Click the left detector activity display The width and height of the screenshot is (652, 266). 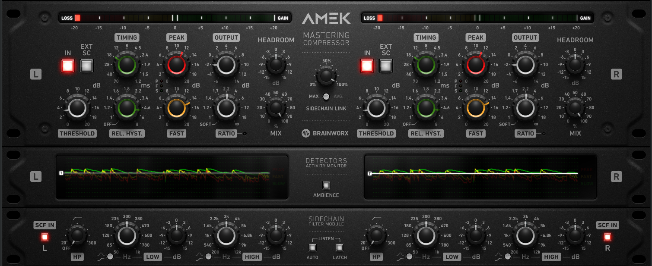[x=172, y=177]
